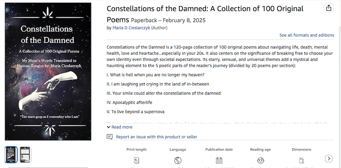Click the Reading age label
Viewport: 341px width, 168px height.
tap(260, 150)
